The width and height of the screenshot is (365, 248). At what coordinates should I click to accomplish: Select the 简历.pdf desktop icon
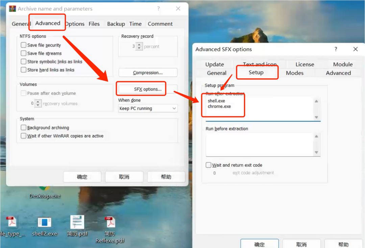point(77,226)
